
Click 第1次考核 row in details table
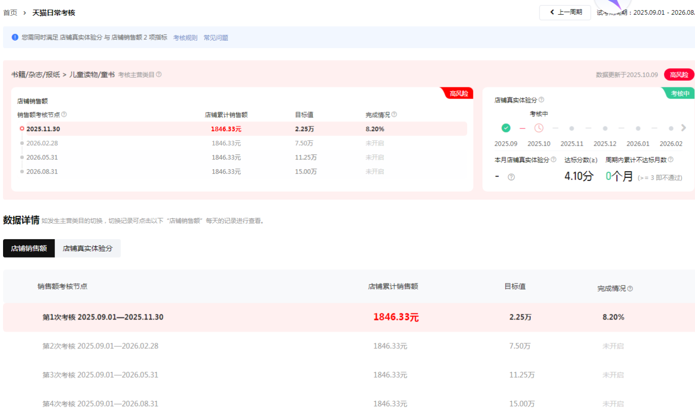pyautogui.click(x=103, y=317)
